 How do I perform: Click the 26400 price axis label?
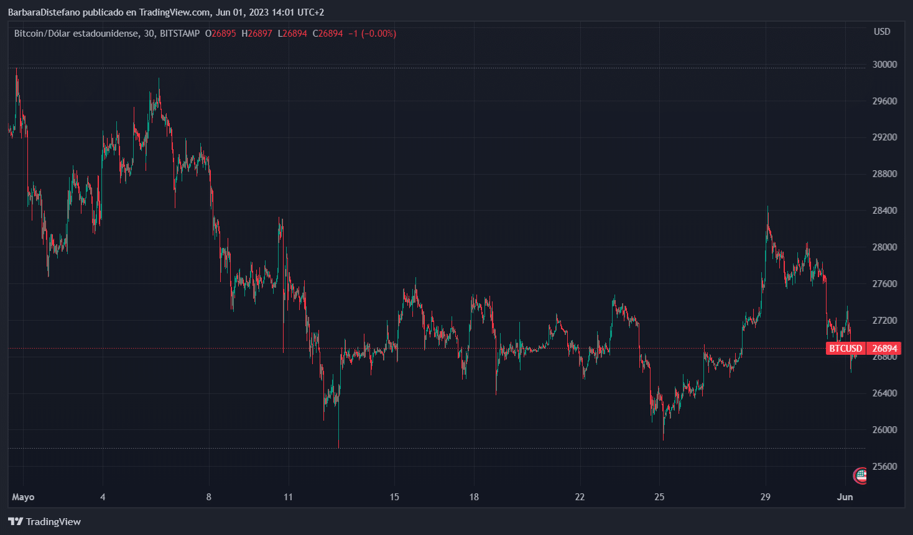(885, 393)
